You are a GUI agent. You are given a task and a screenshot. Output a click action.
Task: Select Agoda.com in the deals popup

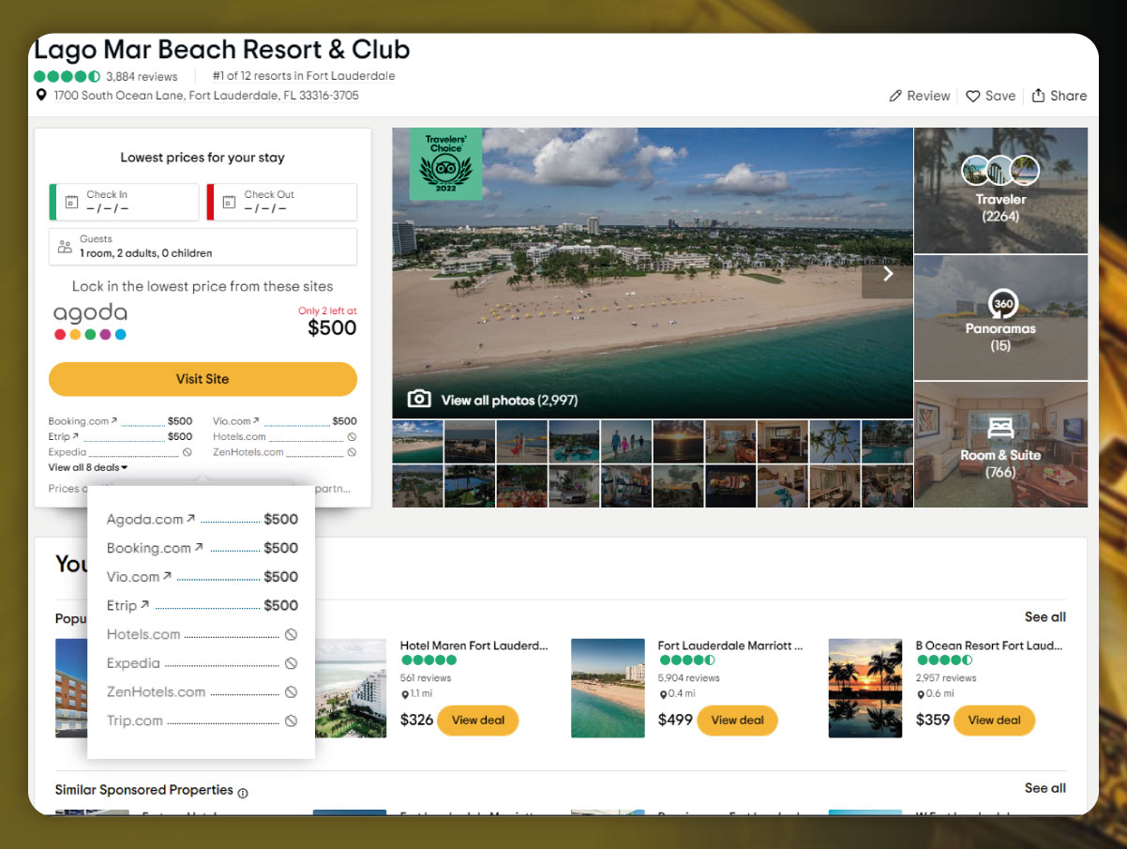click(145, 519)
